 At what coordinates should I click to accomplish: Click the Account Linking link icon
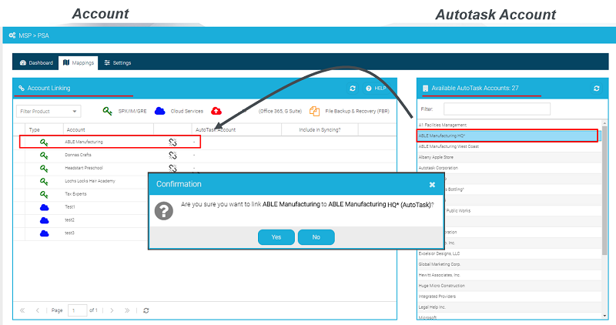tap(22, 88)
